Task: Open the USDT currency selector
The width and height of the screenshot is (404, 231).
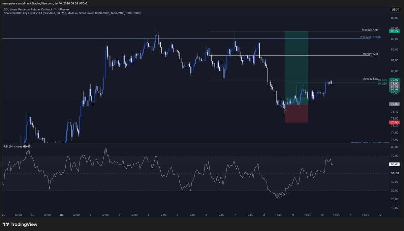Action: click(x=395, y=9)
